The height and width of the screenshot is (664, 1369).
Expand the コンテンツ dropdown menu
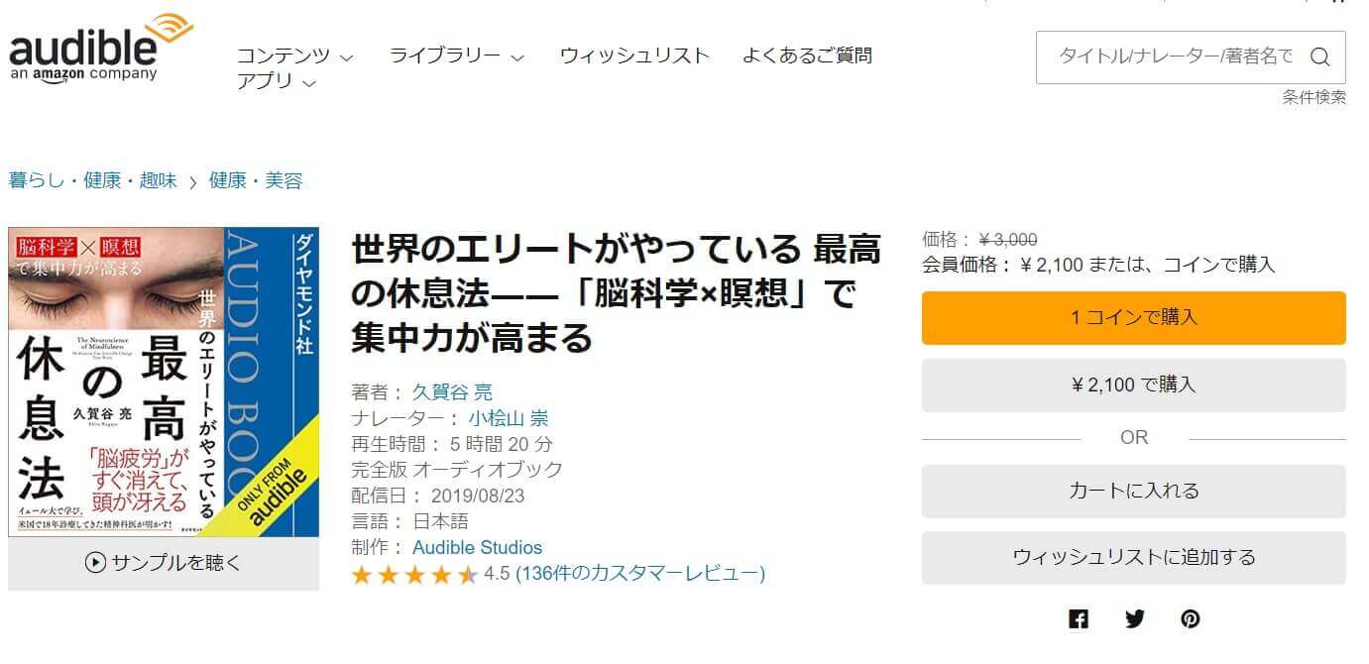coord(294,55)
